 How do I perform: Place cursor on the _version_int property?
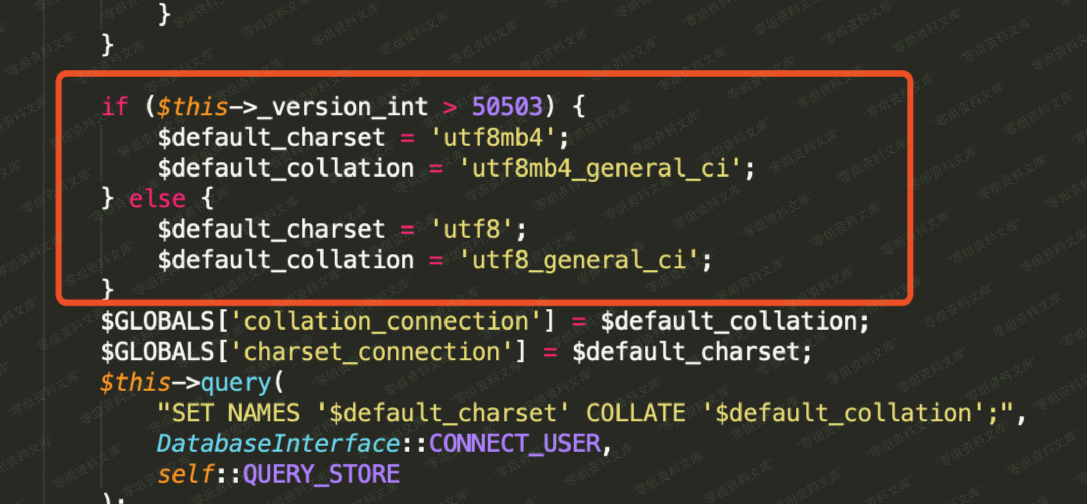(x=343, y=107)
